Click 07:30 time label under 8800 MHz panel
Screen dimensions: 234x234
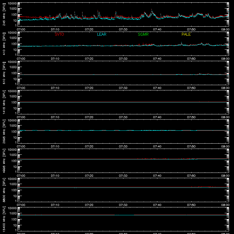(x=123, y=205)
